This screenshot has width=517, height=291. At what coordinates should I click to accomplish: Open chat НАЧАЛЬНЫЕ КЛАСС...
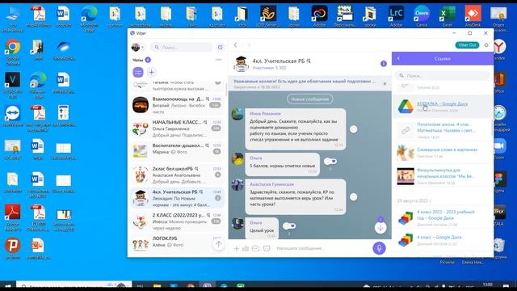[x=177, y=129]
